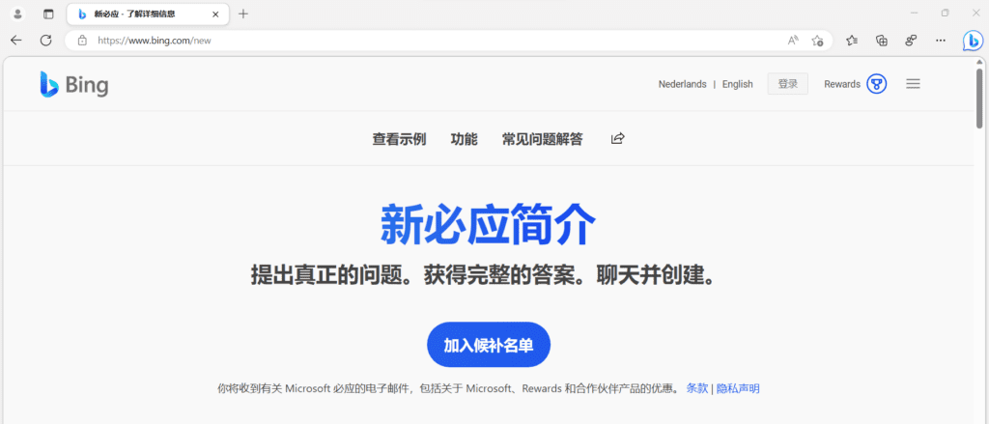Open a new tab with plus button
The width and height of the screenshot is (989, 424).
(x=243, y=14)
